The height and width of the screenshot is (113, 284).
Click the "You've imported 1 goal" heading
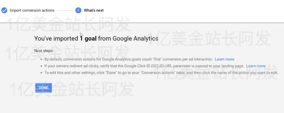pos(96,38)
